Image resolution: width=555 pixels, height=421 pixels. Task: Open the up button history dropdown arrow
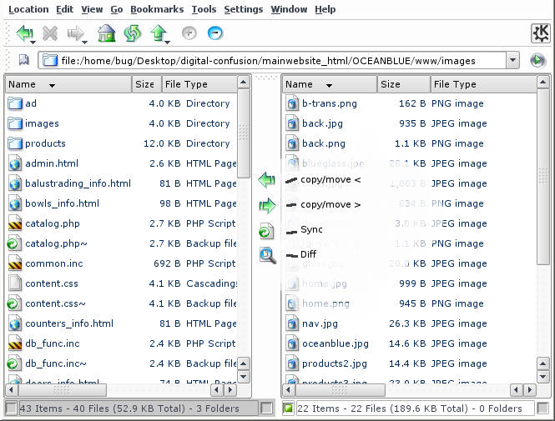pos(168,42)
